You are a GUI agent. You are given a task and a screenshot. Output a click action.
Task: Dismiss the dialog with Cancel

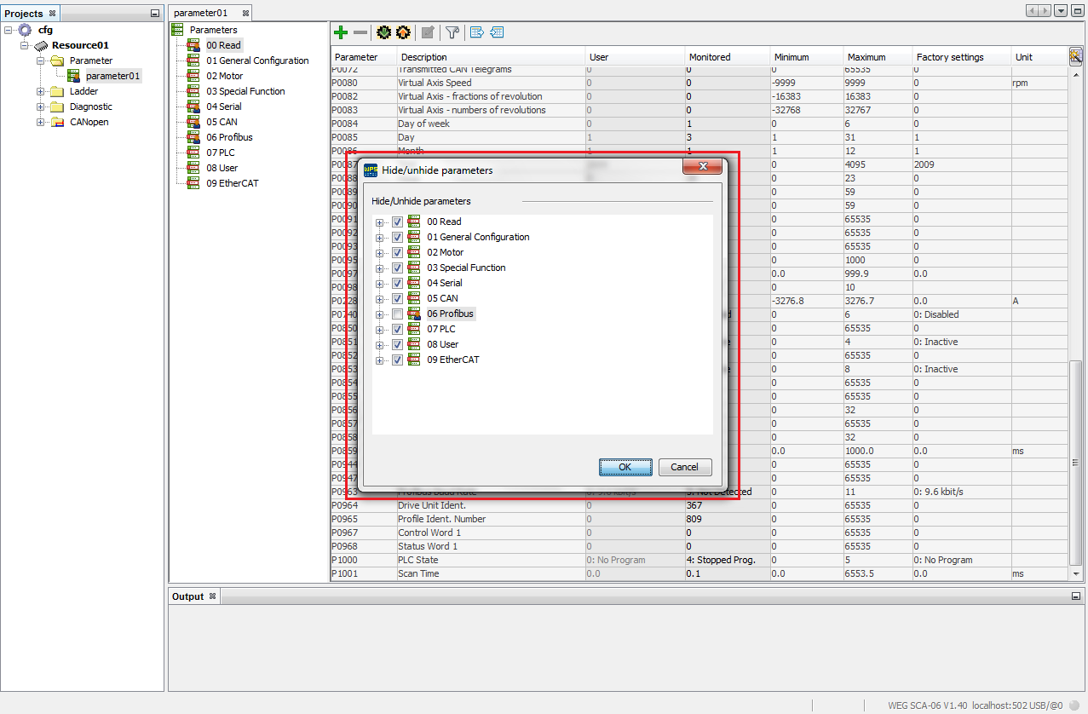coord(684,467)
